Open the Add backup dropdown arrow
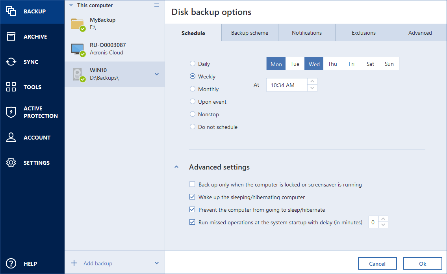447x274 pixels. point(157,263)
